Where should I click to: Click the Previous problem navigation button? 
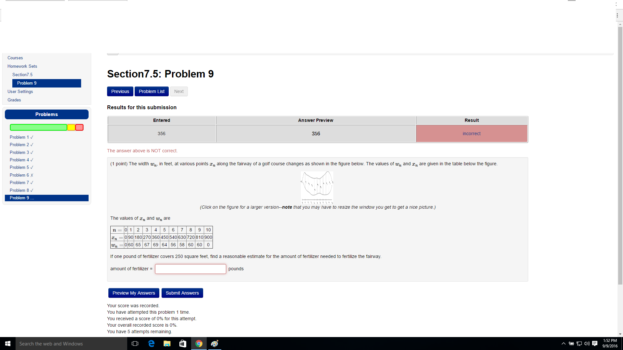coord(120,91)
